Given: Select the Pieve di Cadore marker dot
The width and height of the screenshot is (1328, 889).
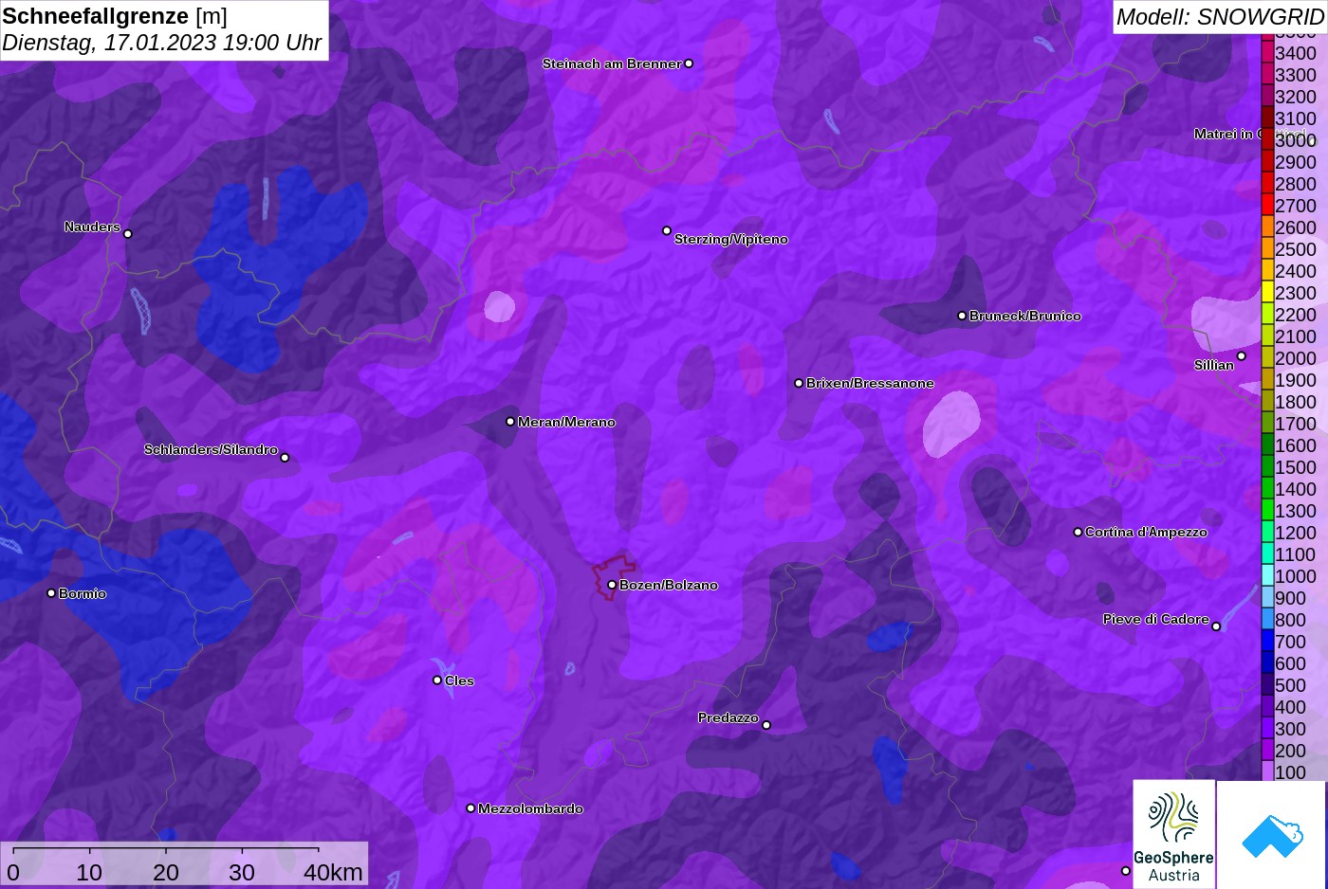Looking at the screenshot, I should (x=1216, y=626).
